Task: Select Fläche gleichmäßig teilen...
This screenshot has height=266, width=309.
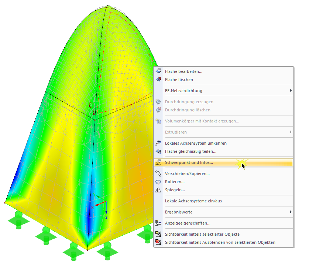Action: coord(223,151)
